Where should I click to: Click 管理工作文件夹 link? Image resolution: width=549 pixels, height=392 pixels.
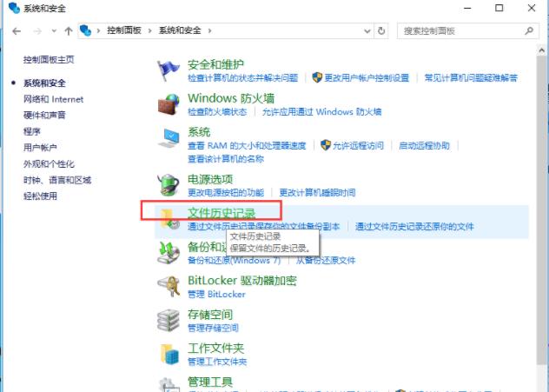click(217, 362)
